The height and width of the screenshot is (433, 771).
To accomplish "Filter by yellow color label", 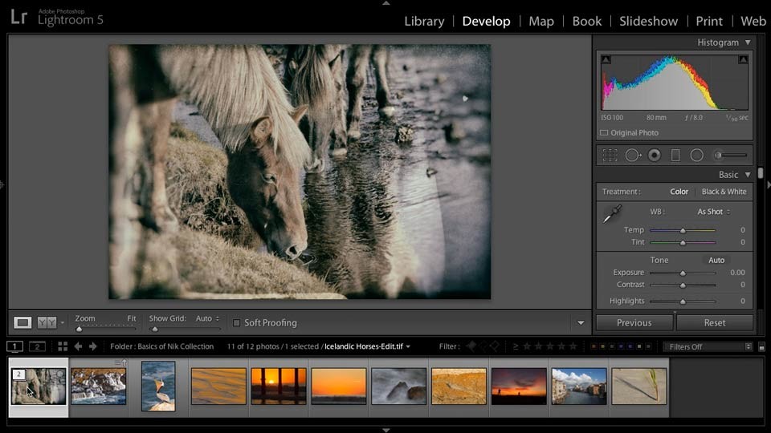I will [603, 346].
